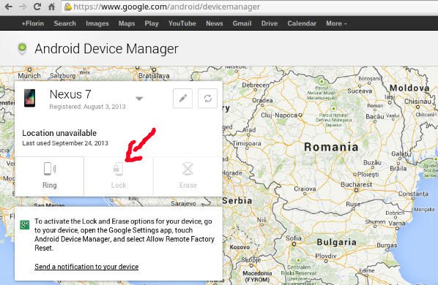The image size is (438, 285).
Task: Click Munich on the map
Action: 29,75
